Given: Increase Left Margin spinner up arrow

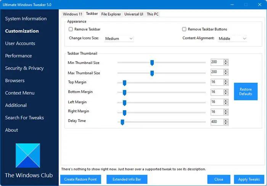Looking at the screenshot, I should [x=226, y=101].
